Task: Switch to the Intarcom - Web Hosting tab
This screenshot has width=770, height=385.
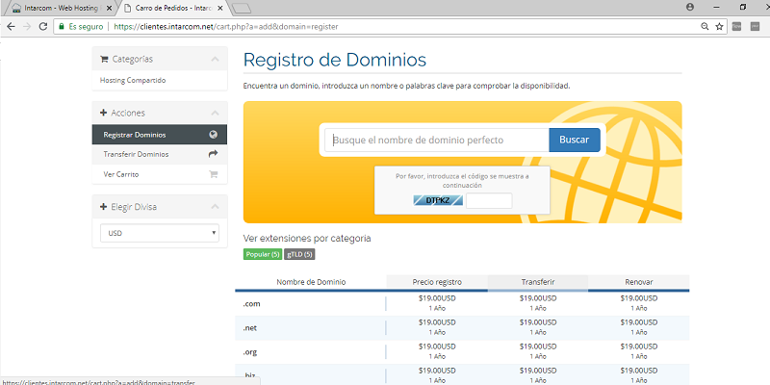Action: [x=62, y=9]
